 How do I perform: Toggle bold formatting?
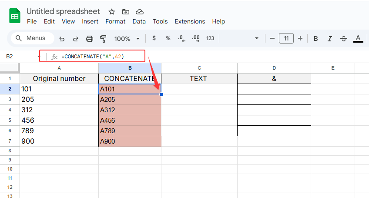316,38
